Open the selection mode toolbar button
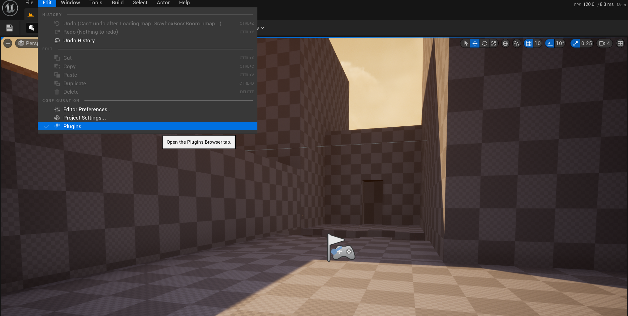Screen dimensions: 628x316 (32, 28)
